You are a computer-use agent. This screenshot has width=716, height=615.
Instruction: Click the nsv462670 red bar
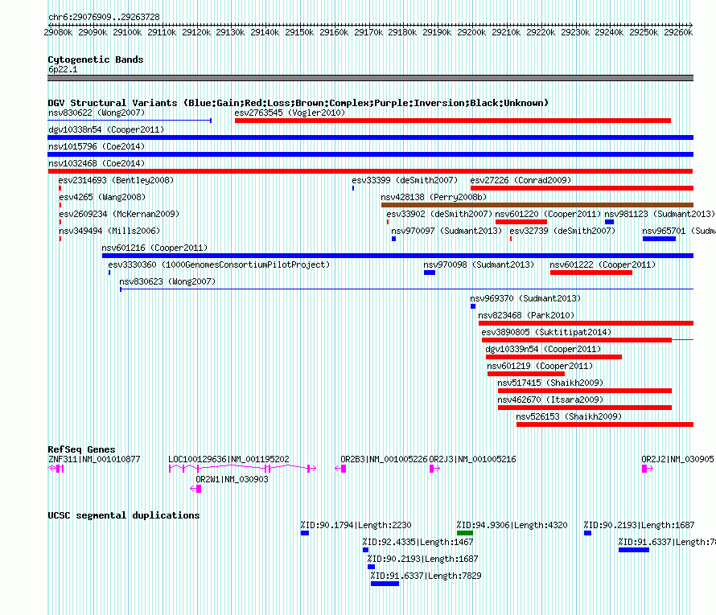pos(585,408)
